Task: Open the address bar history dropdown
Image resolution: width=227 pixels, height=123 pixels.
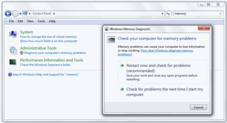Action: [162, 14]
